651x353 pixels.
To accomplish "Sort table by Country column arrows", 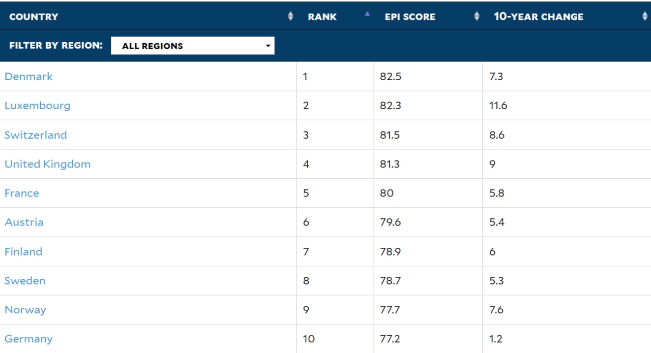I will (x=290, y=16).
